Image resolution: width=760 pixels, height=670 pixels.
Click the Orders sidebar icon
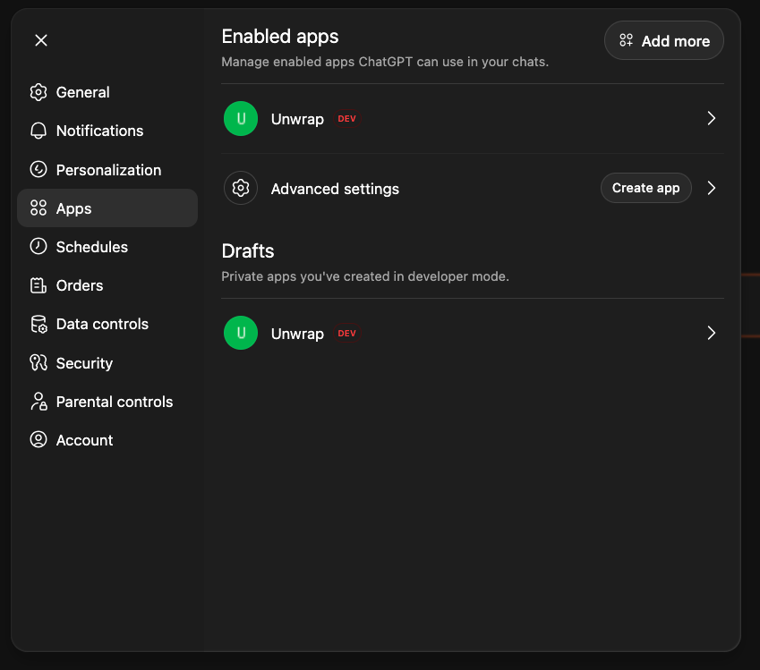coord(38,285)
